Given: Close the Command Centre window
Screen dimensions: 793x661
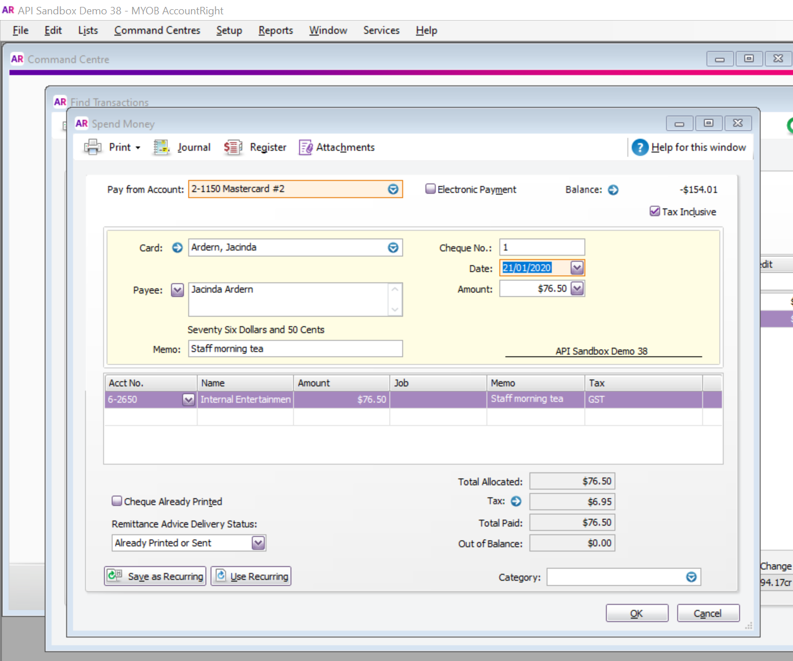Looking at the screenshot, I should (778, 58).
